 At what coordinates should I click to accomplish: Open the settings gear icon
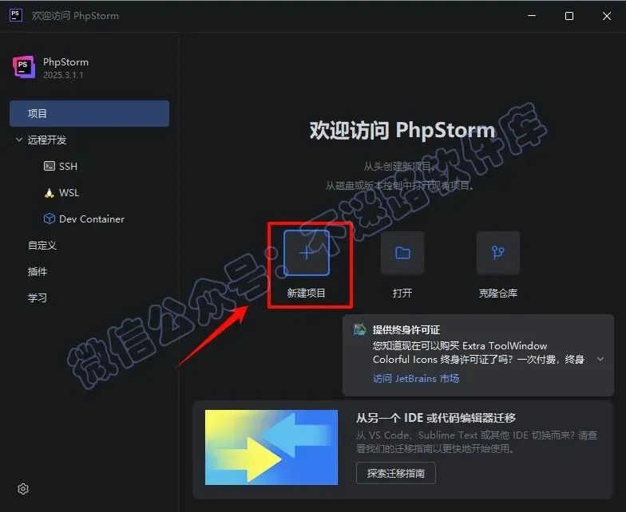coord(23,489)
